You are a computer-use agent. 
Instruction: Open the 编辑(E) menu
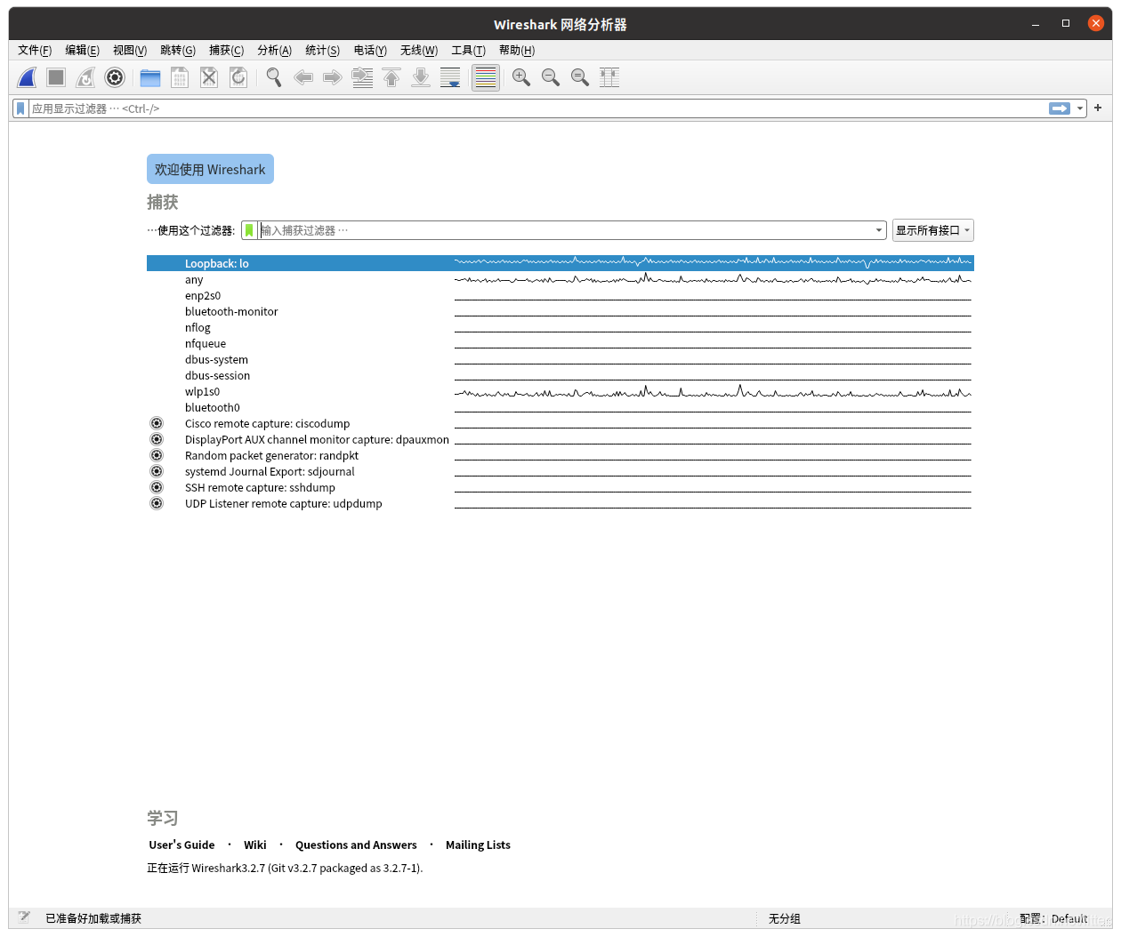click(x=82, y=50)
